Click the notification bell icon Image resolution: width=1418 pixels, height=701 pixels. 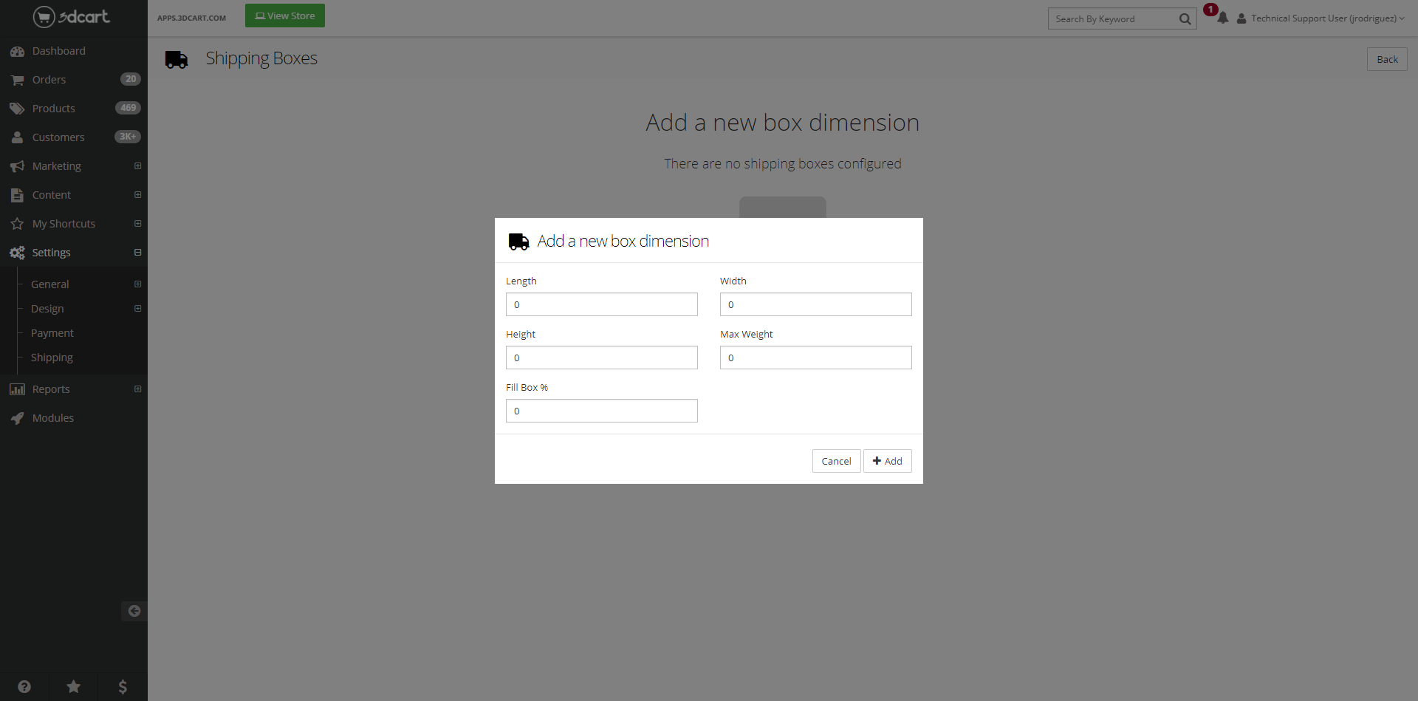coord(1222,18)
